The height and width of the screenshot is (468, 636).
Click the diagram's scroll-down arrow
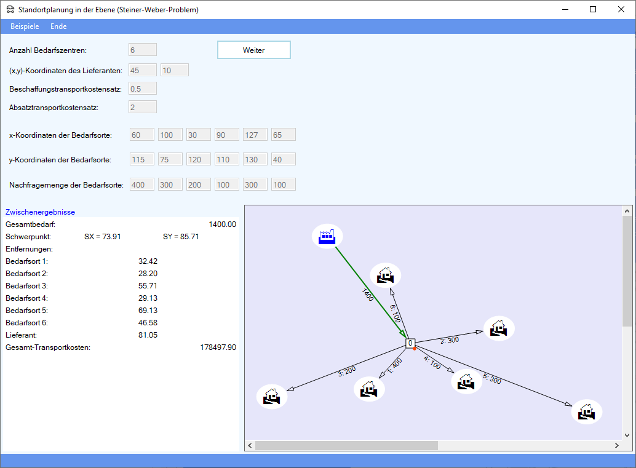tap(627, 435)
